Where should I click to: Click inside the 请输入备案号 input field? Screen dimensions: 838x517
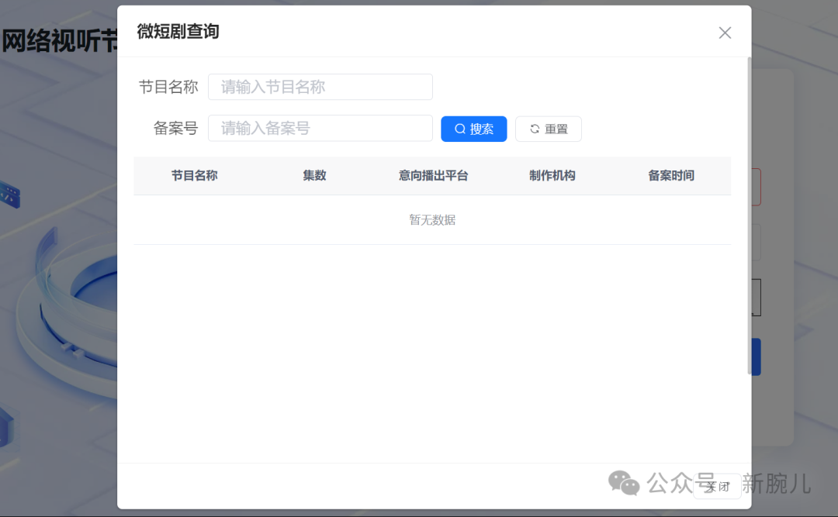point(320,128)
